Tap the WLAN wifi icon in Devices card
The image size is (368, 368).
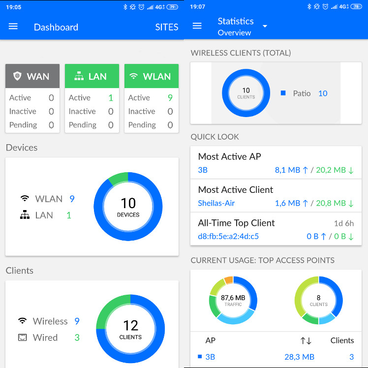point(25,199)
